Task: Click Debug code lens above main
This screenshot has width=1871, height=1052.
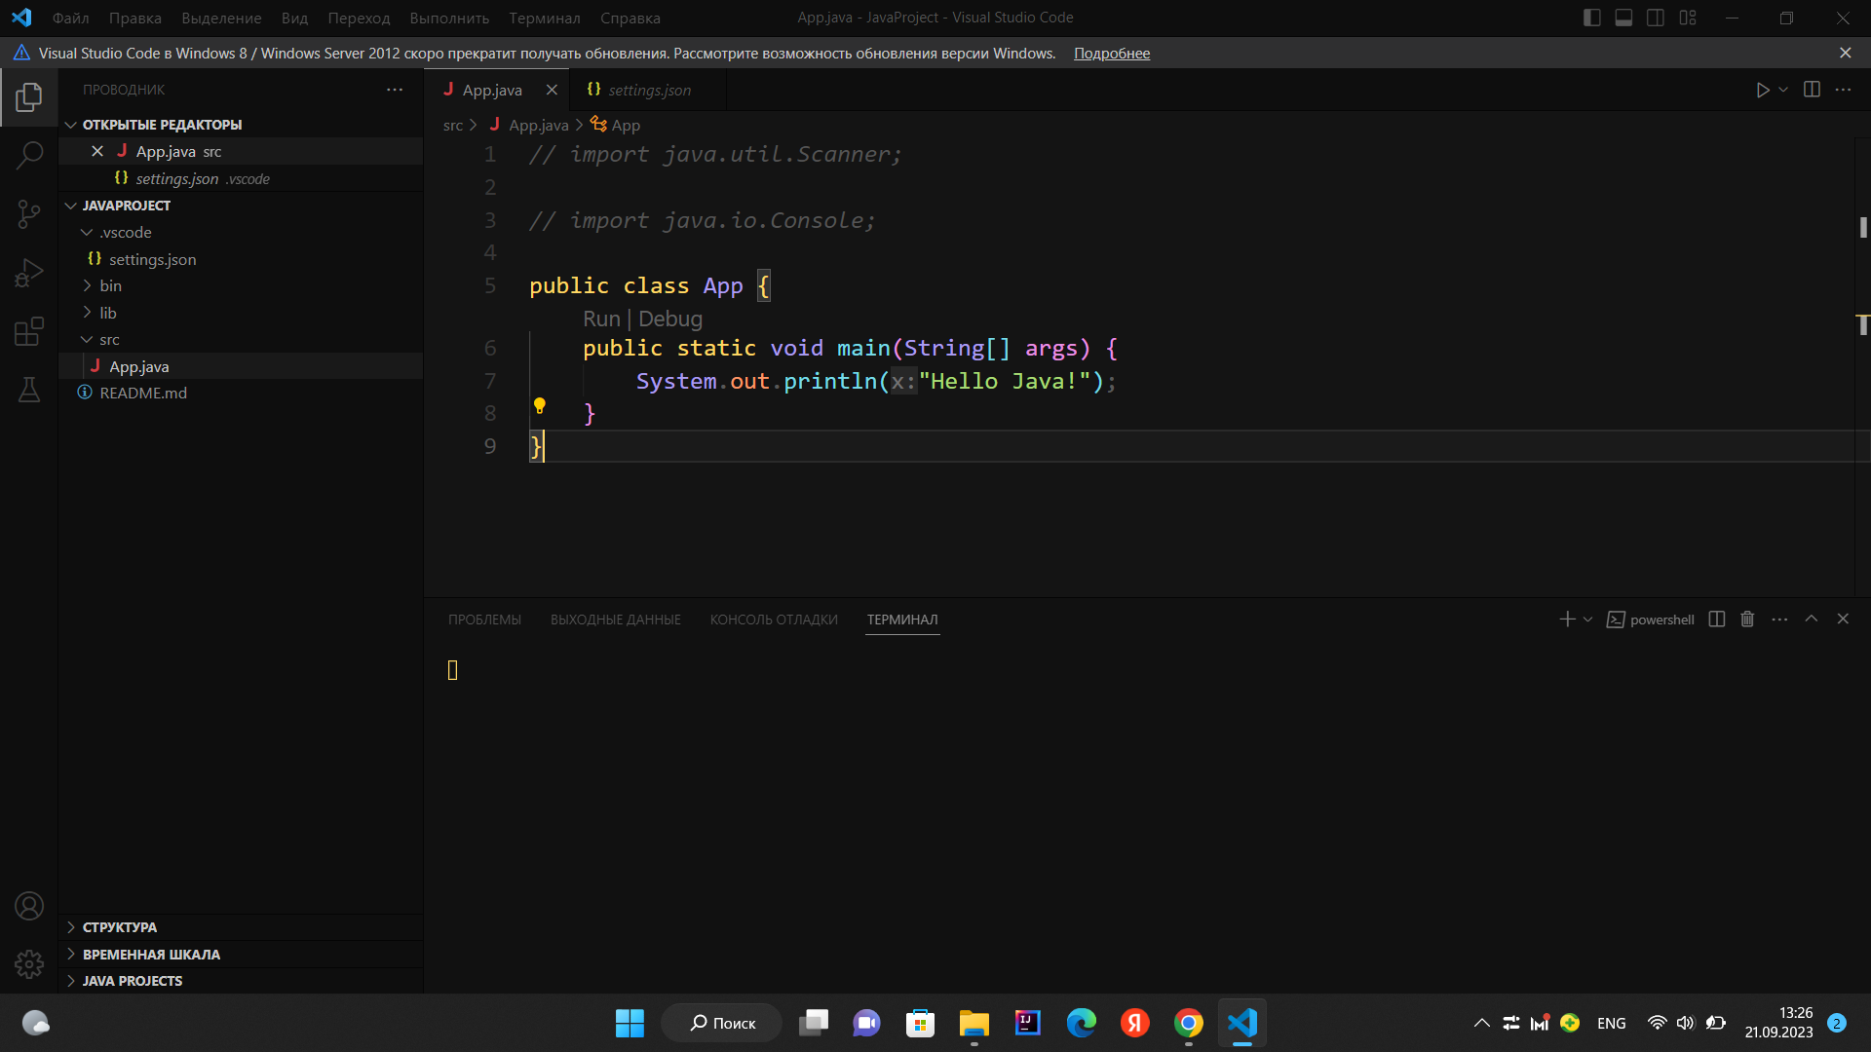Action: click(670, 319)
